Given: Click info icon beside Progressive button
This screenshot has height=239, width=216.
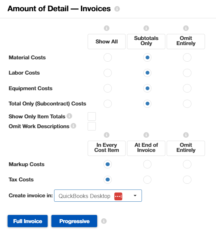Looking at the screenshot, I should coord(104,221).
